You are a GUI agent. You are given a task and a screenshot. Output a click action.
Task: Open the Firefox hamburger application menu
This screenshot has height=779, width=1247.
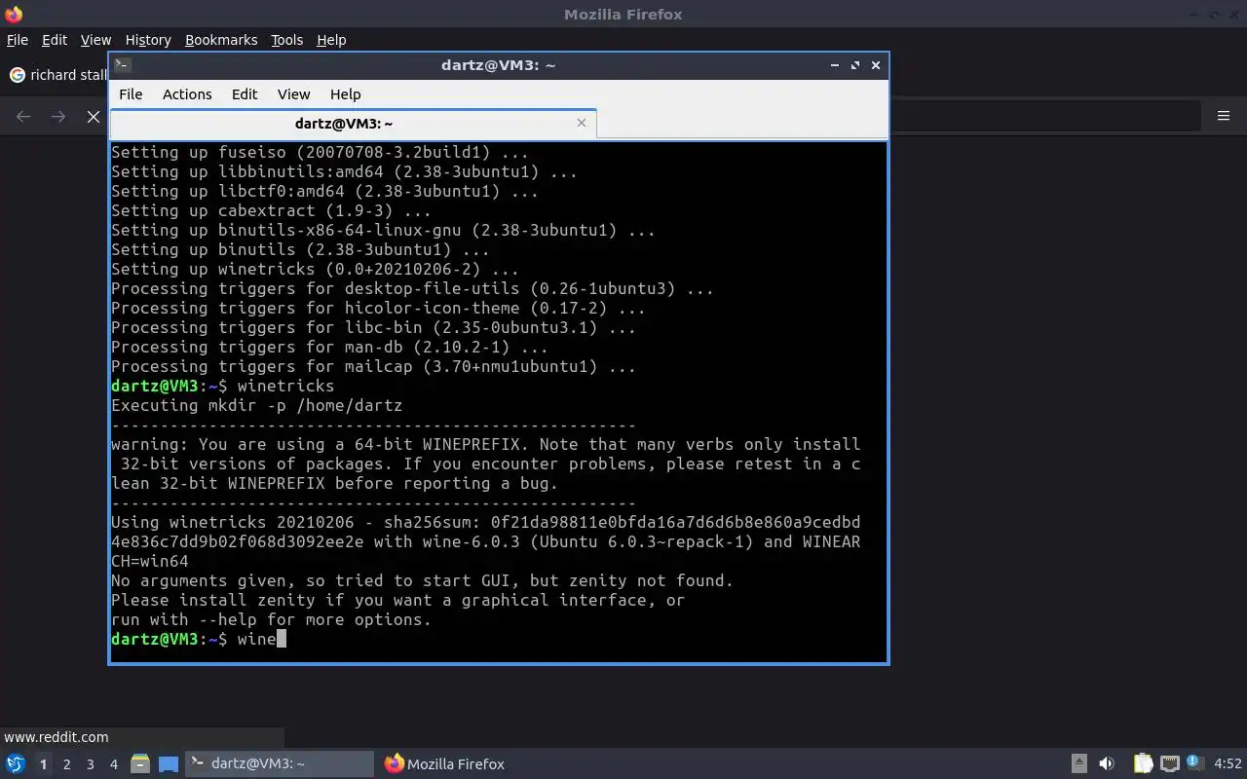click(1224, 116)
